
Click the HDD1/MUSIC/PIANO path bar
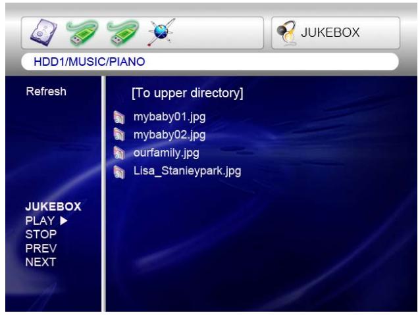click(210, 62)
